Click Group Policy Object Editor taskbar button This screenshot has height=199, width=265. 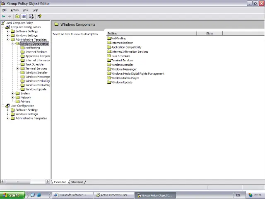click(156, 195)
